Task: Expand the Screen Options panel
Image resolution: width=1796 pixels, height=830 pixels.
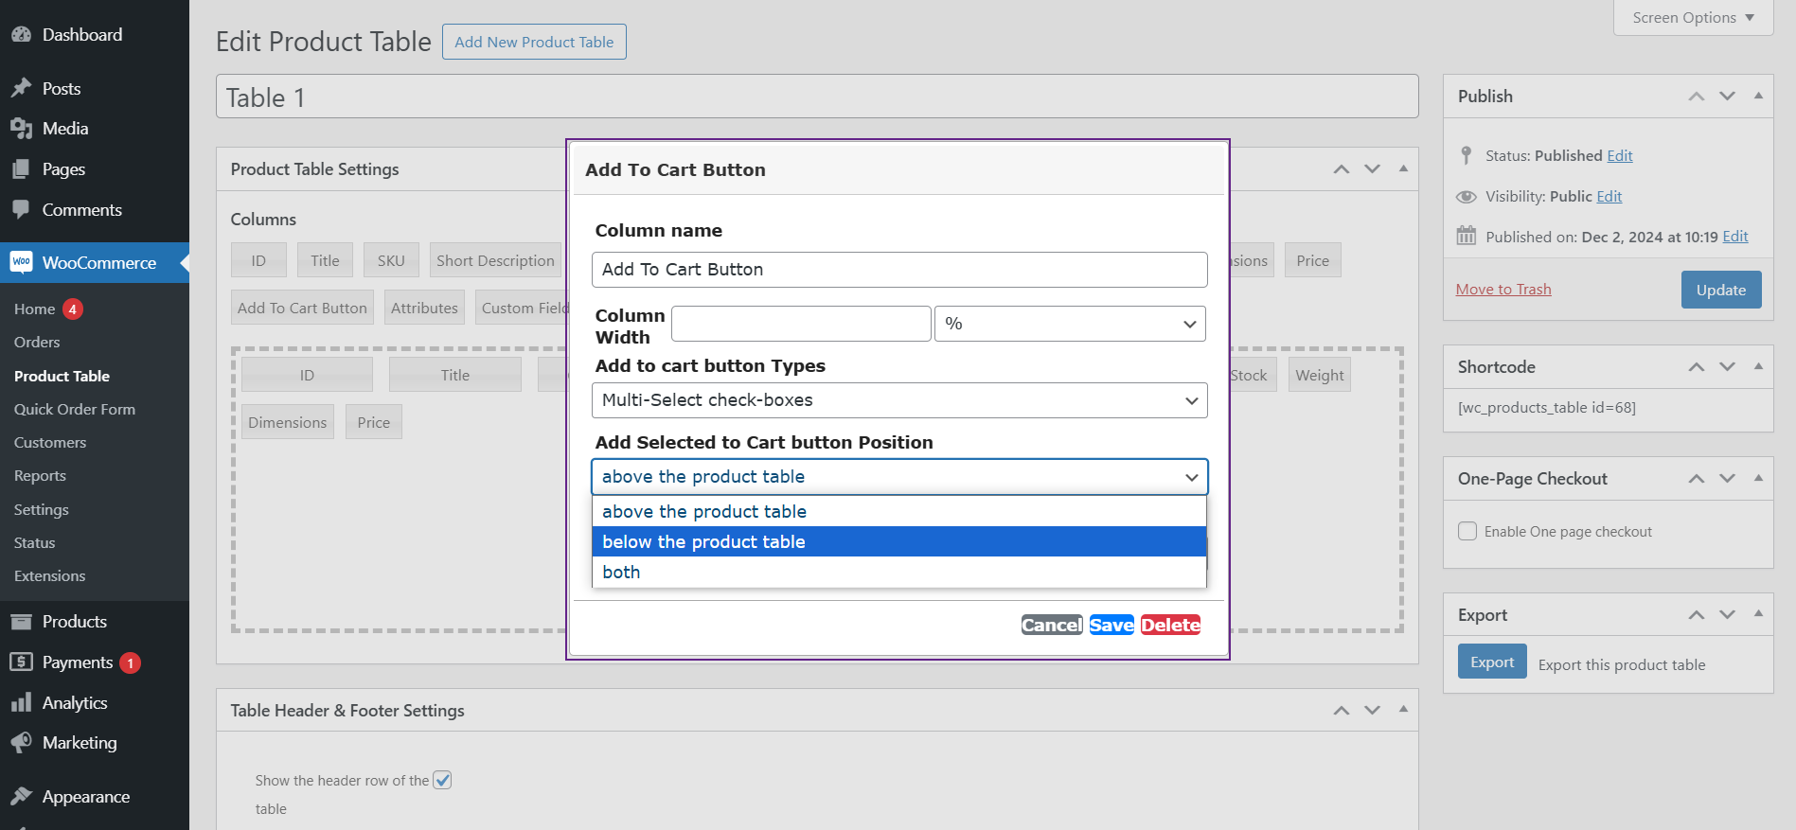Action: coord(1693,18)
